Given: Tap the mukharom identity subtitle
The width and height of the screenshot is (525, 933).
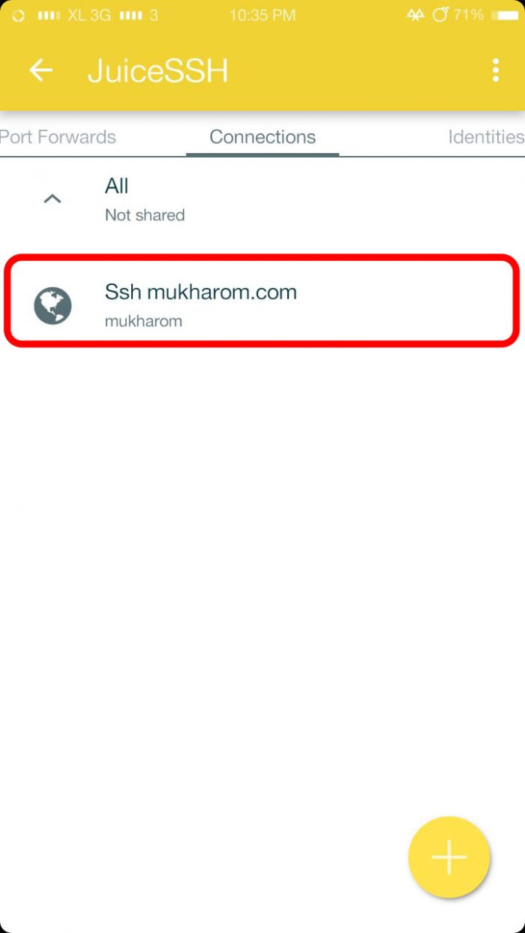Looking at the screenshot, I should 143,322.
